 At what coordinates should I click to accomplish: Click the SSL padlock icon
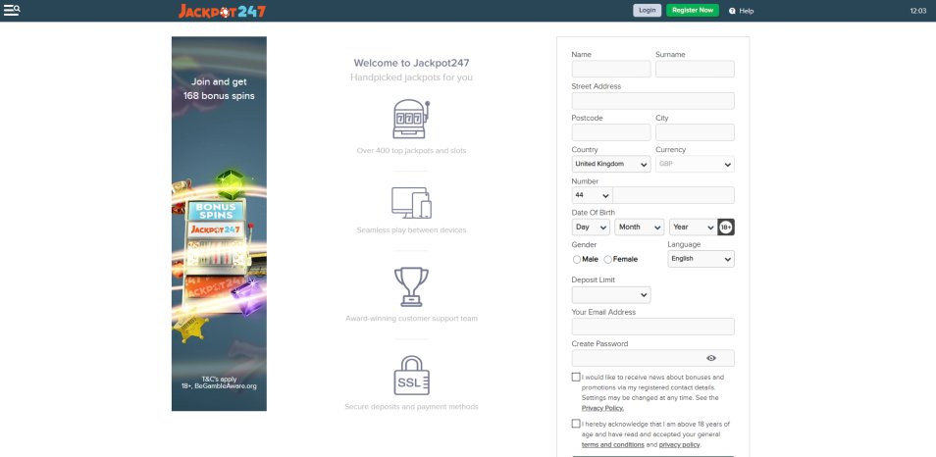tap(411, 376)
